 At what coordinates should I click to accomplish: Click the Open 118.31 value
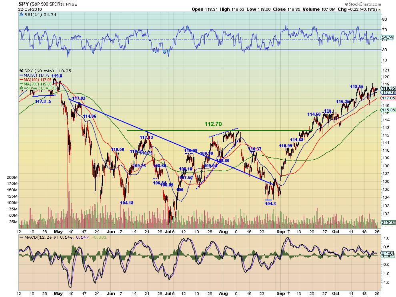(x=204, y=9)
